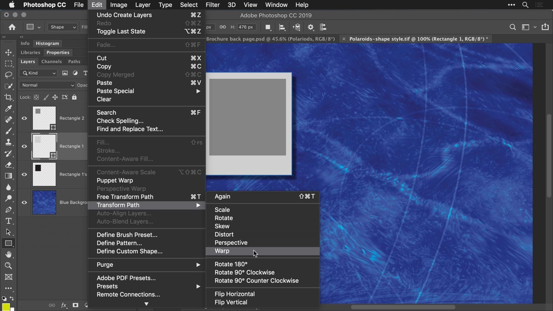Select the Eyedropper tool
Viewport: 553px width, 311px height.
pyautogui.click(x=8, y=108)
